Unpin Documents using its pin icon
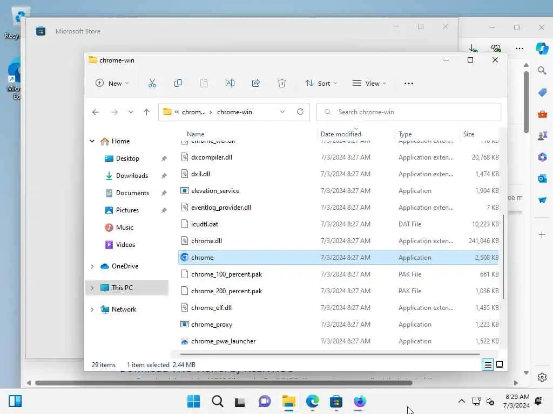The width and height of the screenshot is (553, 414). (x=164, y=193)
